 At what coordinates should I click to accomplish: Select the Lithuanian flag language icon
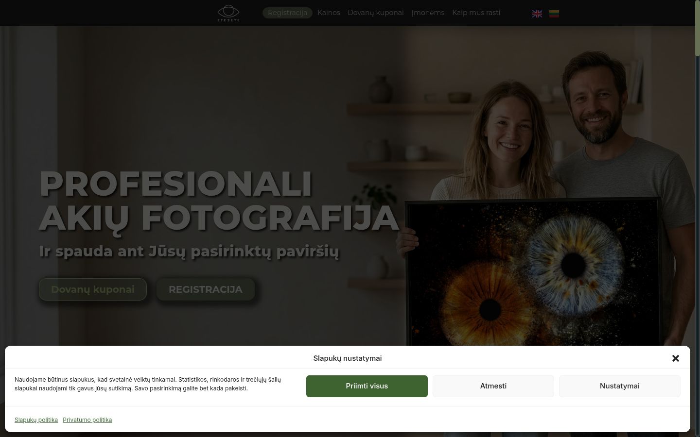click(x=554, y=14)
